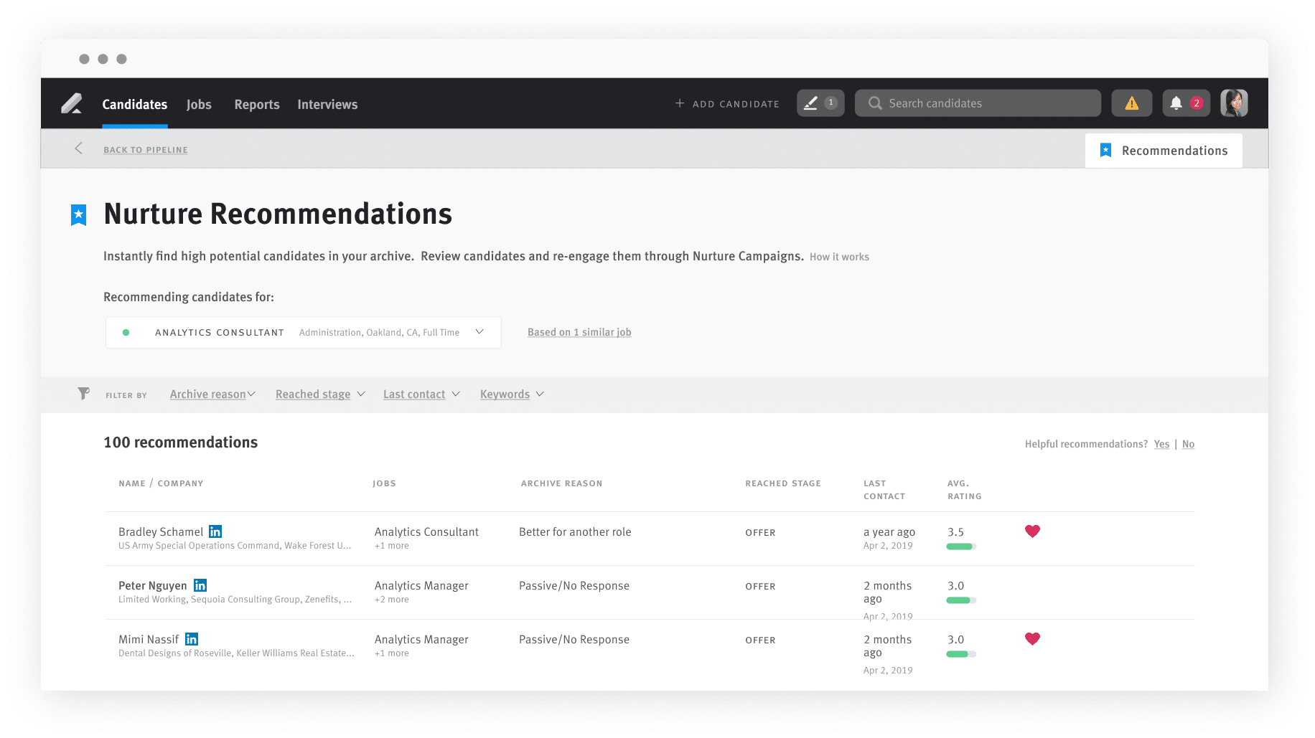This screenshot has width=1315, height=738.
Task: Open candidate Bradley Schamel
Action: pyautogui.click(x=161, y=531)
